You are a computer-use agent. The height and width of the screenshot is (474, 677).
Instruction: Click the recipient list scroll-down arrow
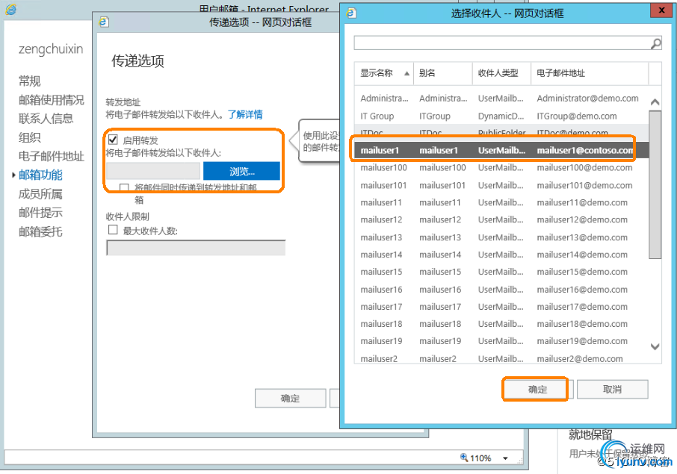(x=655, y=346)
